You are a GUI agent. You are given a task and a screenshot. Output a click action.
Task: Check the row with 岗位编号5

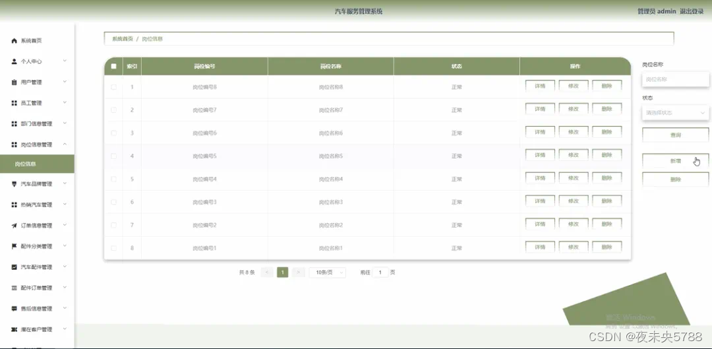pos(113,156)
